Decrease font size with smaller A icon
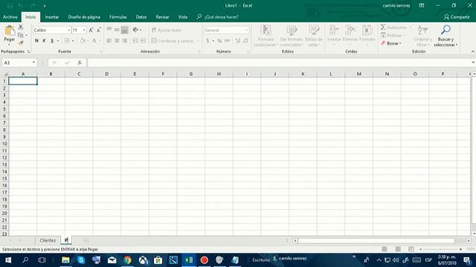The width and height of the screenshot is (476, 267). click(99, 30)
